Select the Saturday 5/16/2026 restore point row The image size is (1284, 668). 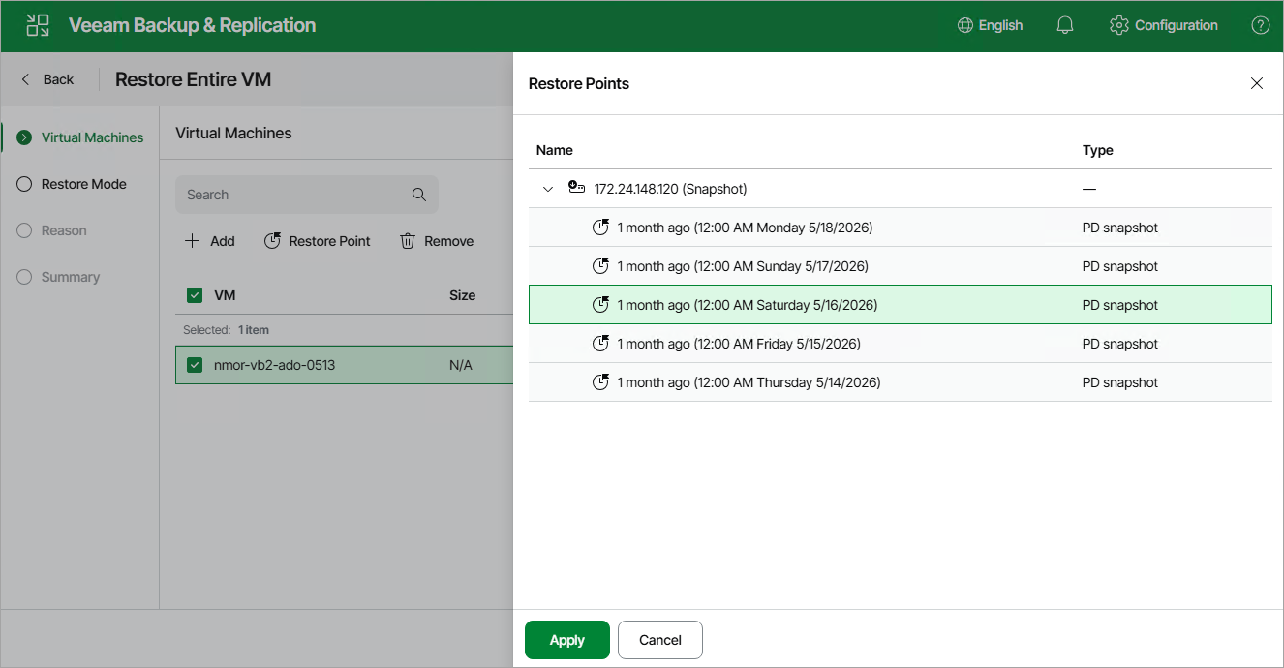(901, 305)
